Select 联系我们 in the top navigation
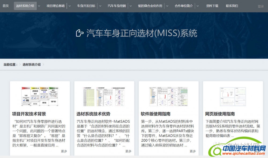 pyautogui.click(x=232, y=6)
